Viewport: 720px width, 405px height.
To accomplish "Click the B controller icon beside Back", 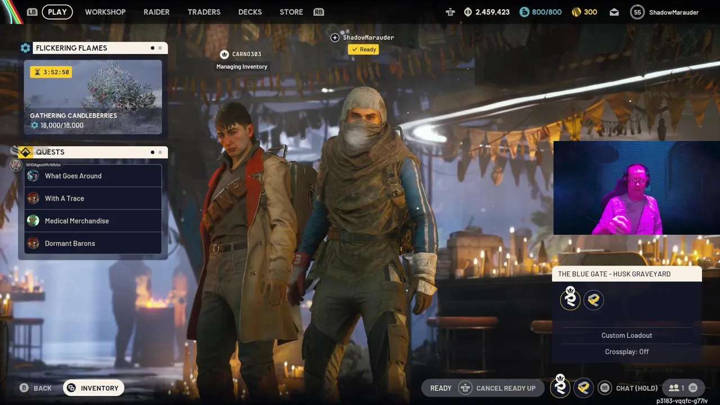I will click(x=24, y=388).
